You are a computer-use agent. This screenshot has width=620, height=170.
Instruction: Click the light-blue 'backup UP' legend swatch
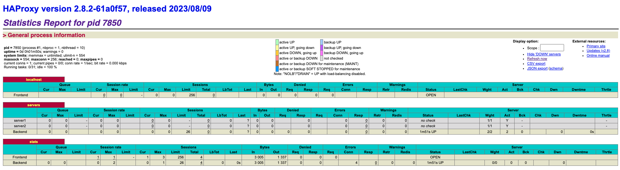coord(322,42)
